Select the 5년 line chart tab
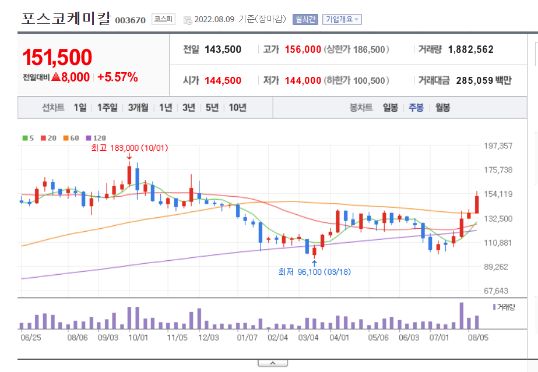The width and height of the screenshot is (538, 372). coord(212,108)
